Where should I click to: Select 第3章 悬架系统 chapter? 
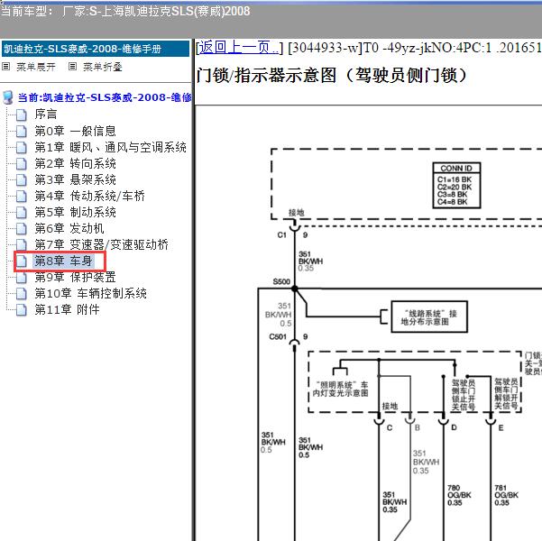tap(75, 179)
